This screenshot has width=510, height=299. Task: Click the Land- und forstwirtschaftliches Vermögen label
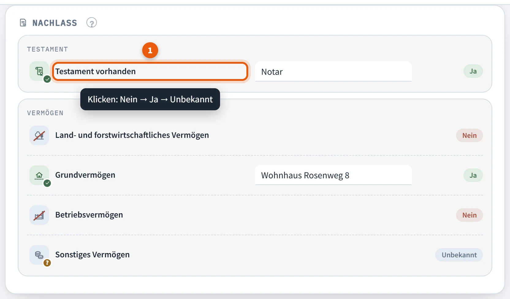pyautogui.click(x=132, y=135)
